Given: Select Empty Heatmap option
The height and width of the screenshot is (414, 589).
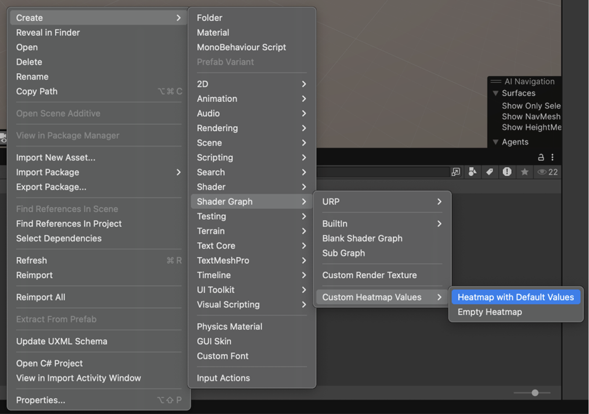Looking at the screenshot, I should point(516,312).
